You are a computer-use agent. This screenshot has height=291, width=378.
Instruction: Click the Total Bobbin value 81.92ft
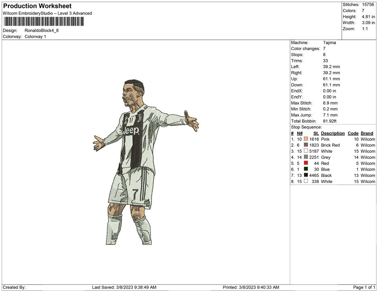330,121
